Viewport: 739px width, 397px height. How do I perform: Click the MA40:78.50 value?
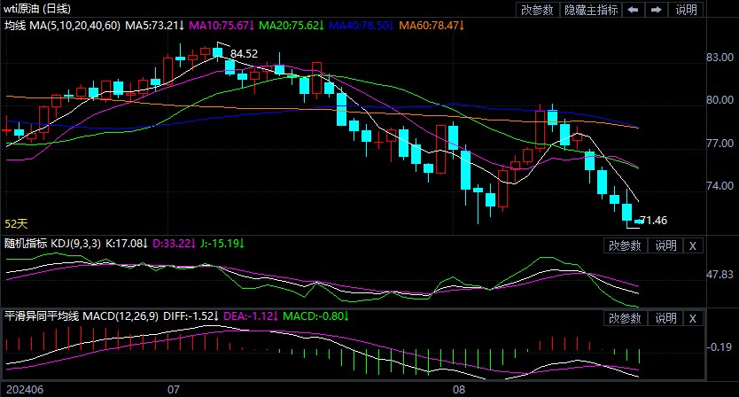click(361, 26)
